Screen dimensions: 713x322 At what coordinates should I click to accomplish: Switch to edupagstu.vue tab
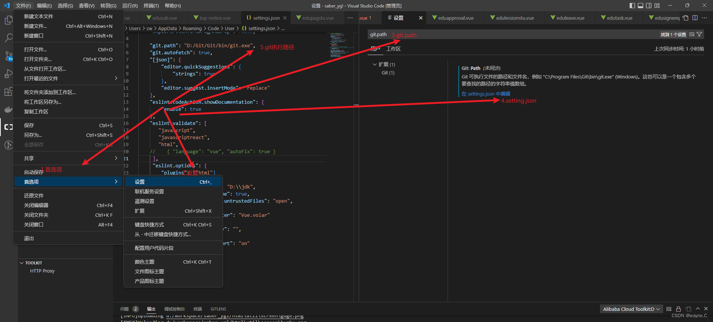317,18
